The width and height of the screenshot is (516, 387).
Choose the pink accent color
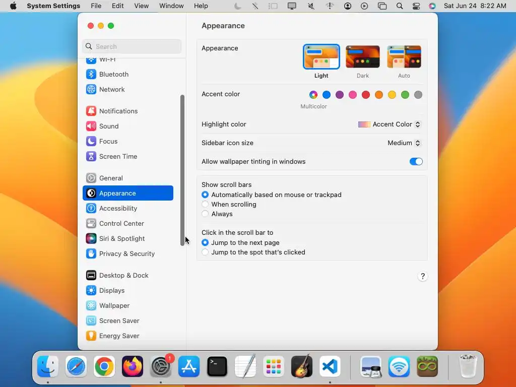[353, 95]
